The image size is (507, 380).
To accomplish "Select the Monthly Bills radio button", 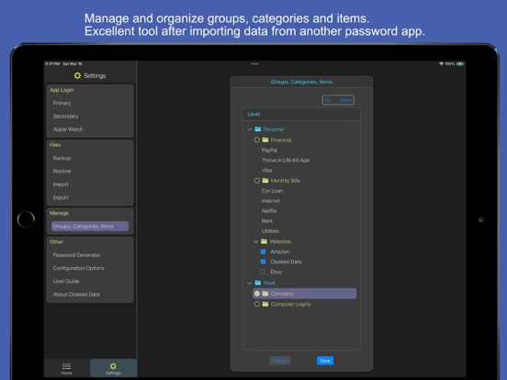I will pyautogui.click(x=257, y=181).
